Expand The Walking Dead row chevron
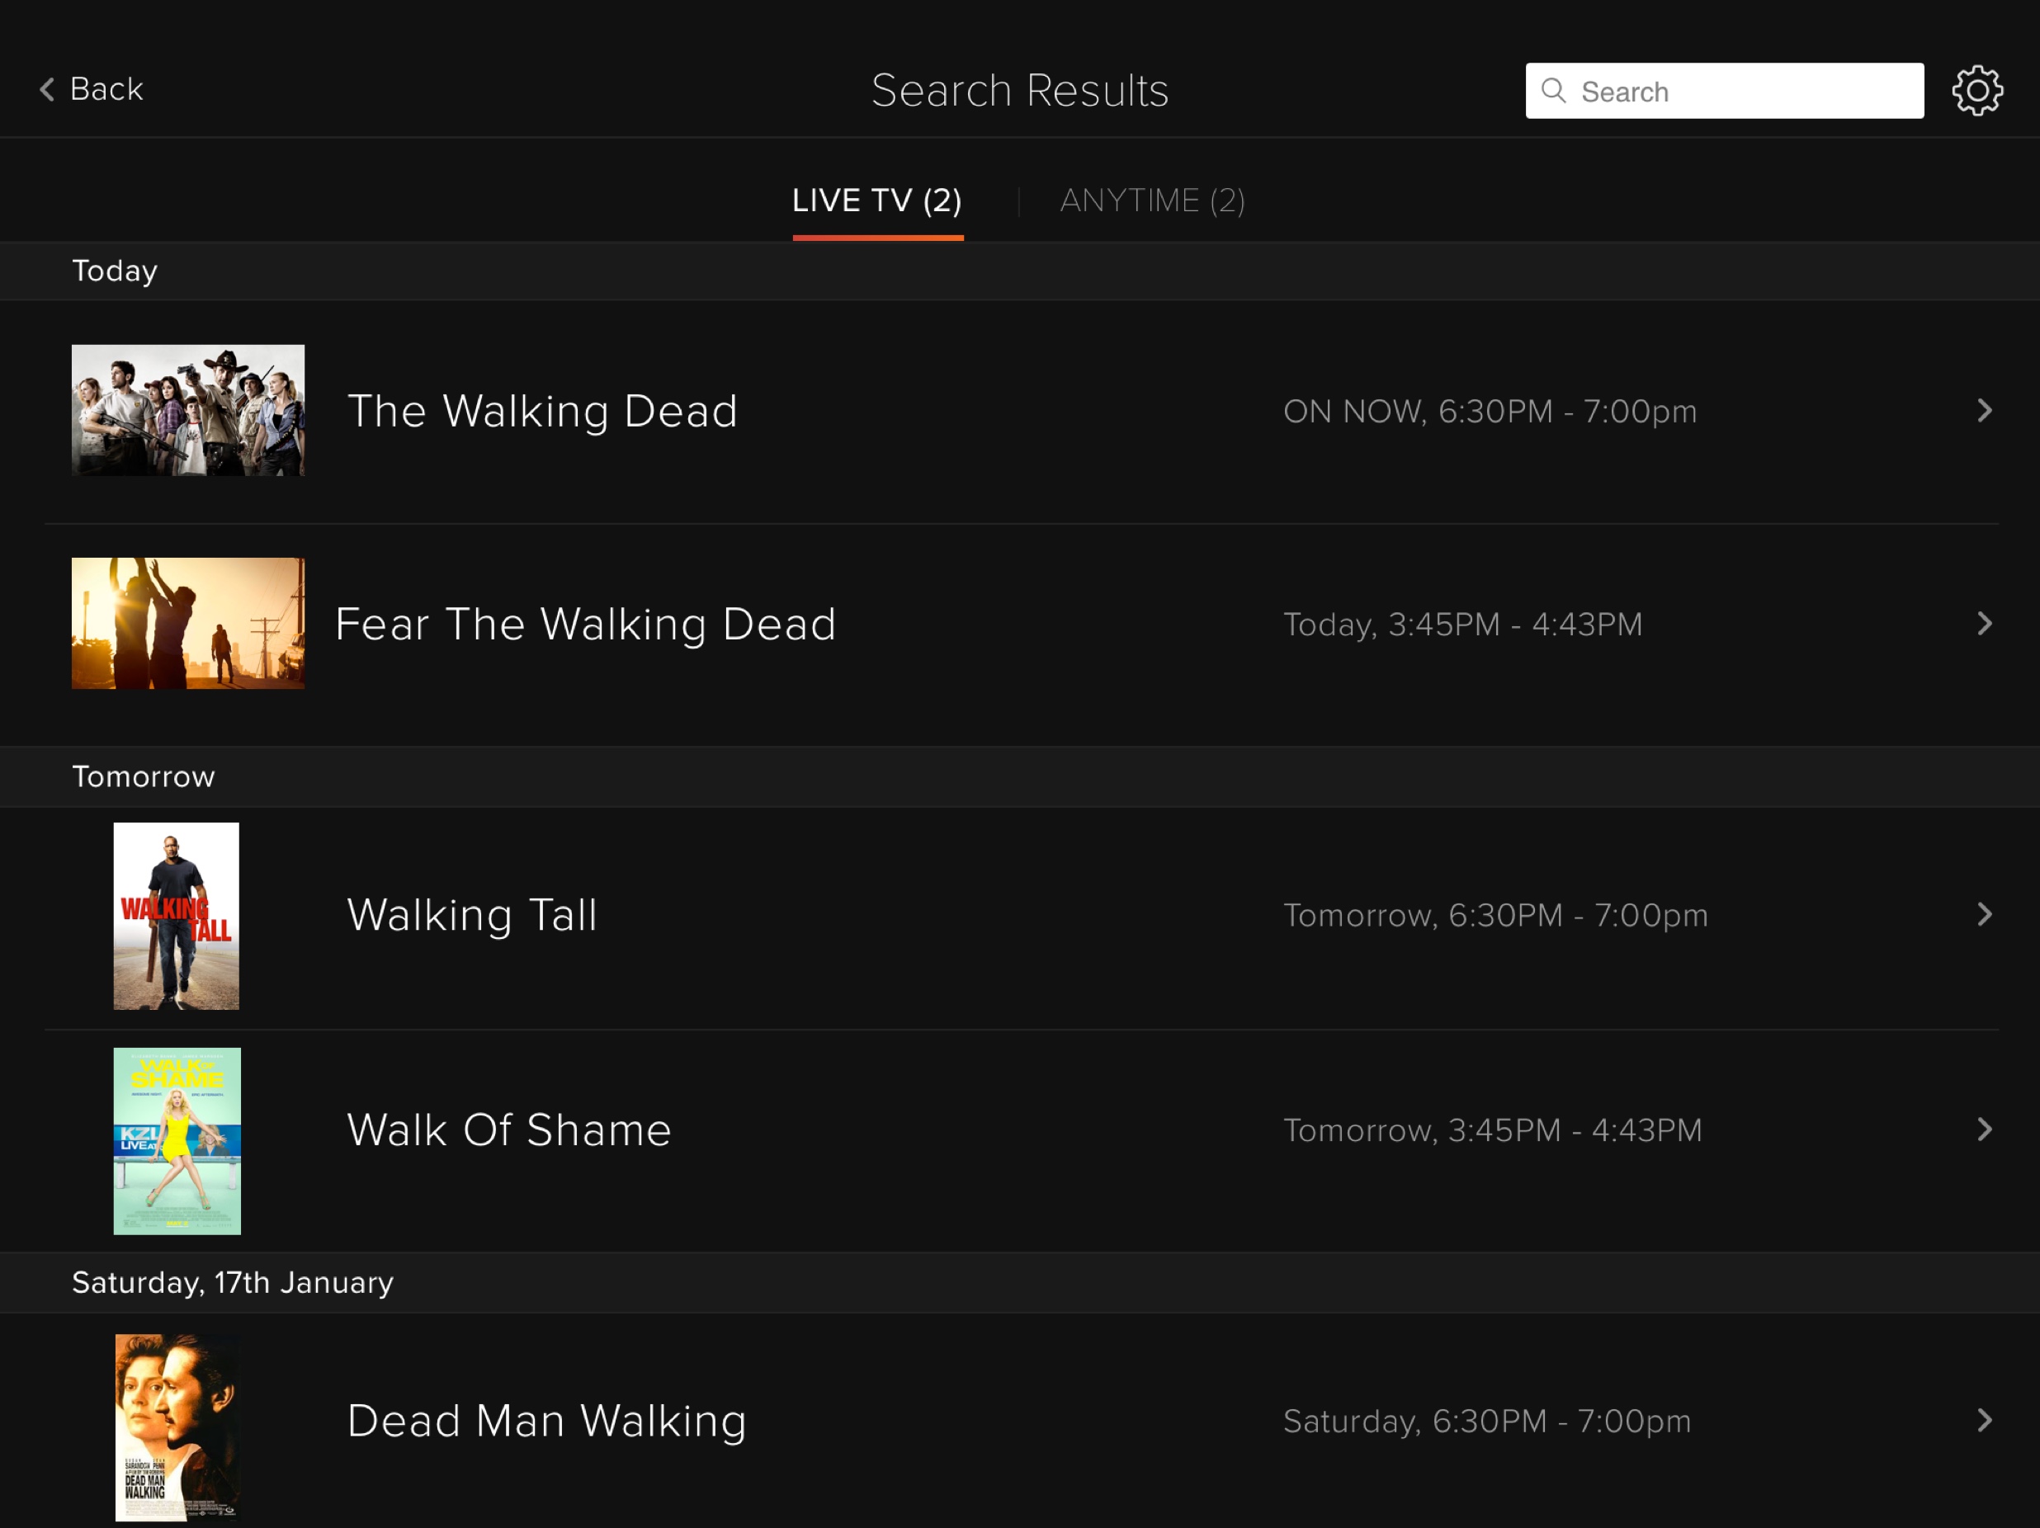 click(1985, 410)
